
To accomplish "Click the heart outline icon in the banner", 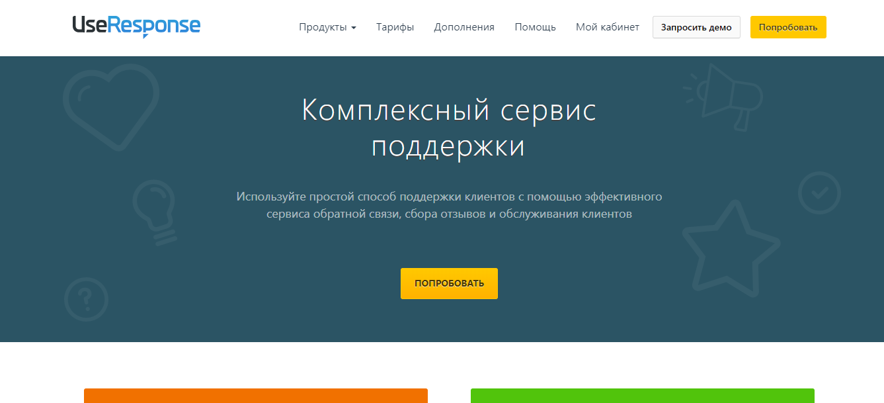I will click(x=111, y=106).
